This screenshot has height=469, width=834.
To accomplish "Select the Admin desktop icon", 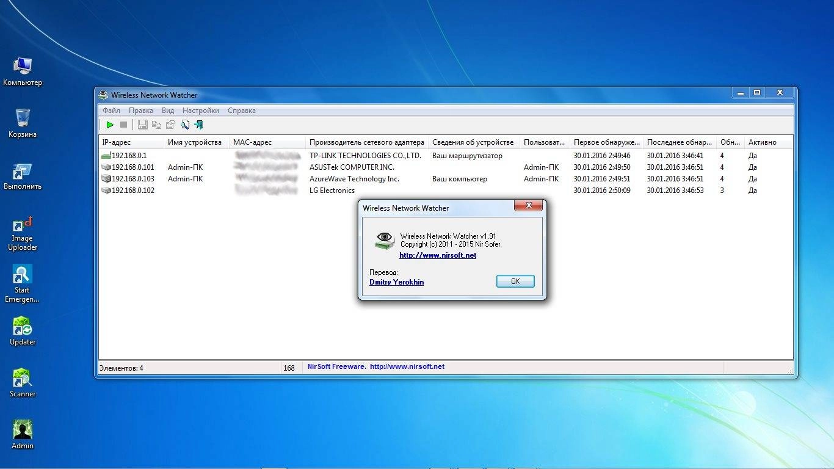I will click(23, 435).
